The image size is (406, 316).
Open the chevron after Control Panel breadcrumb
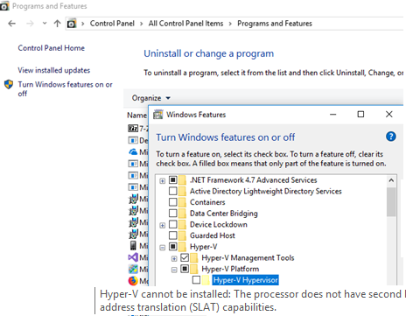click(142, 24)
